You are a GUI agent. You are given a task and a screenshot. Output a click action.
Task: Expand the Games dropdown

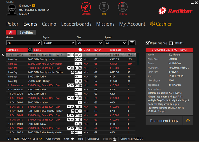[24, 43]
